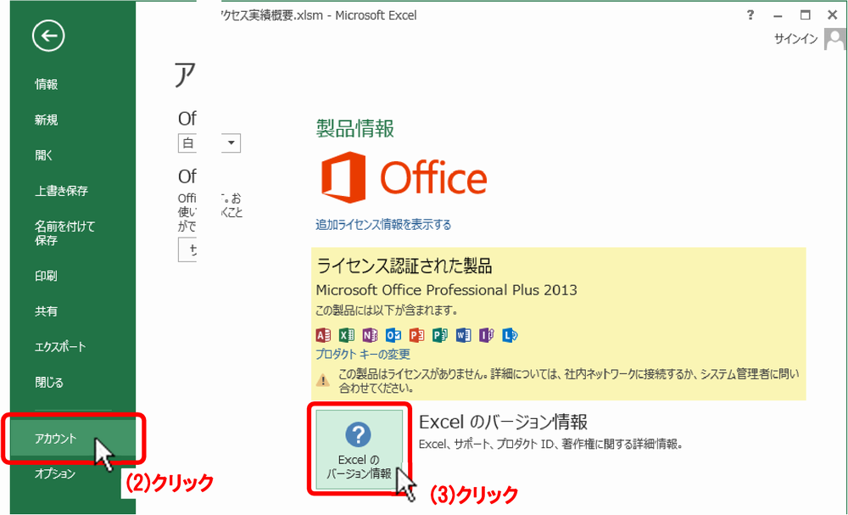Open the help question mark icon

click(750, 15)
